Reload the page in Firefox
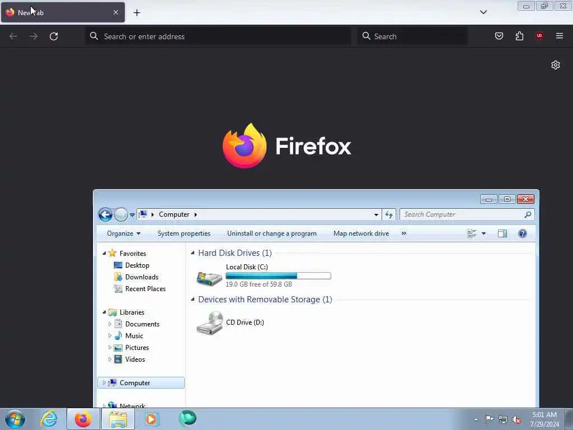Image resolution: width=573 pixels, height=430 pixels. pos(54,36)
